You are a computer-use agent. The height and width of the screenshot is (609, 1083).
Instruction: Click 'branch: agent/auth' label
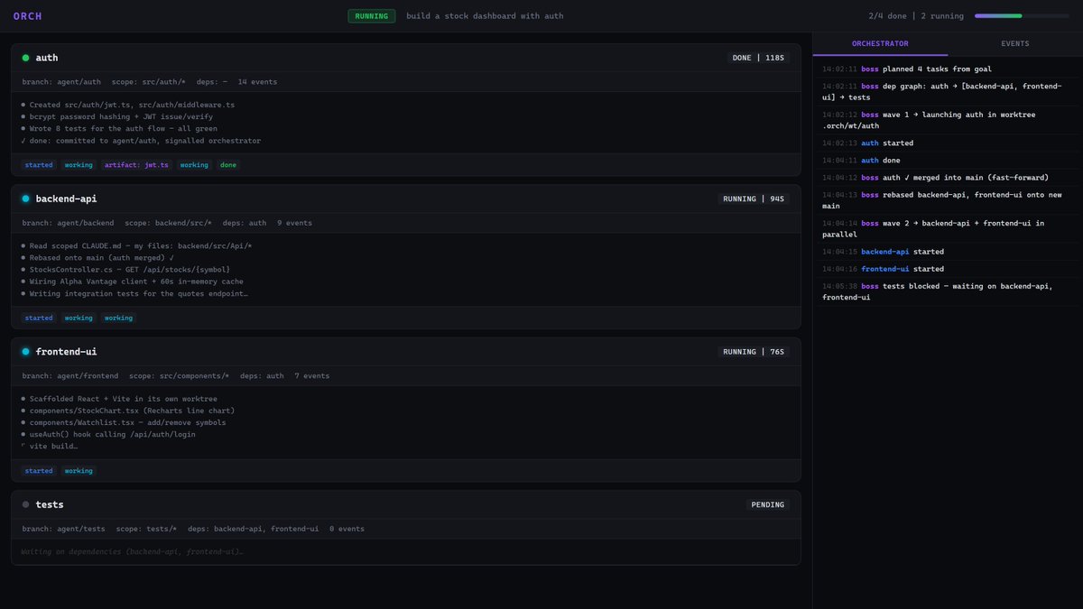[x=61, y=82]
